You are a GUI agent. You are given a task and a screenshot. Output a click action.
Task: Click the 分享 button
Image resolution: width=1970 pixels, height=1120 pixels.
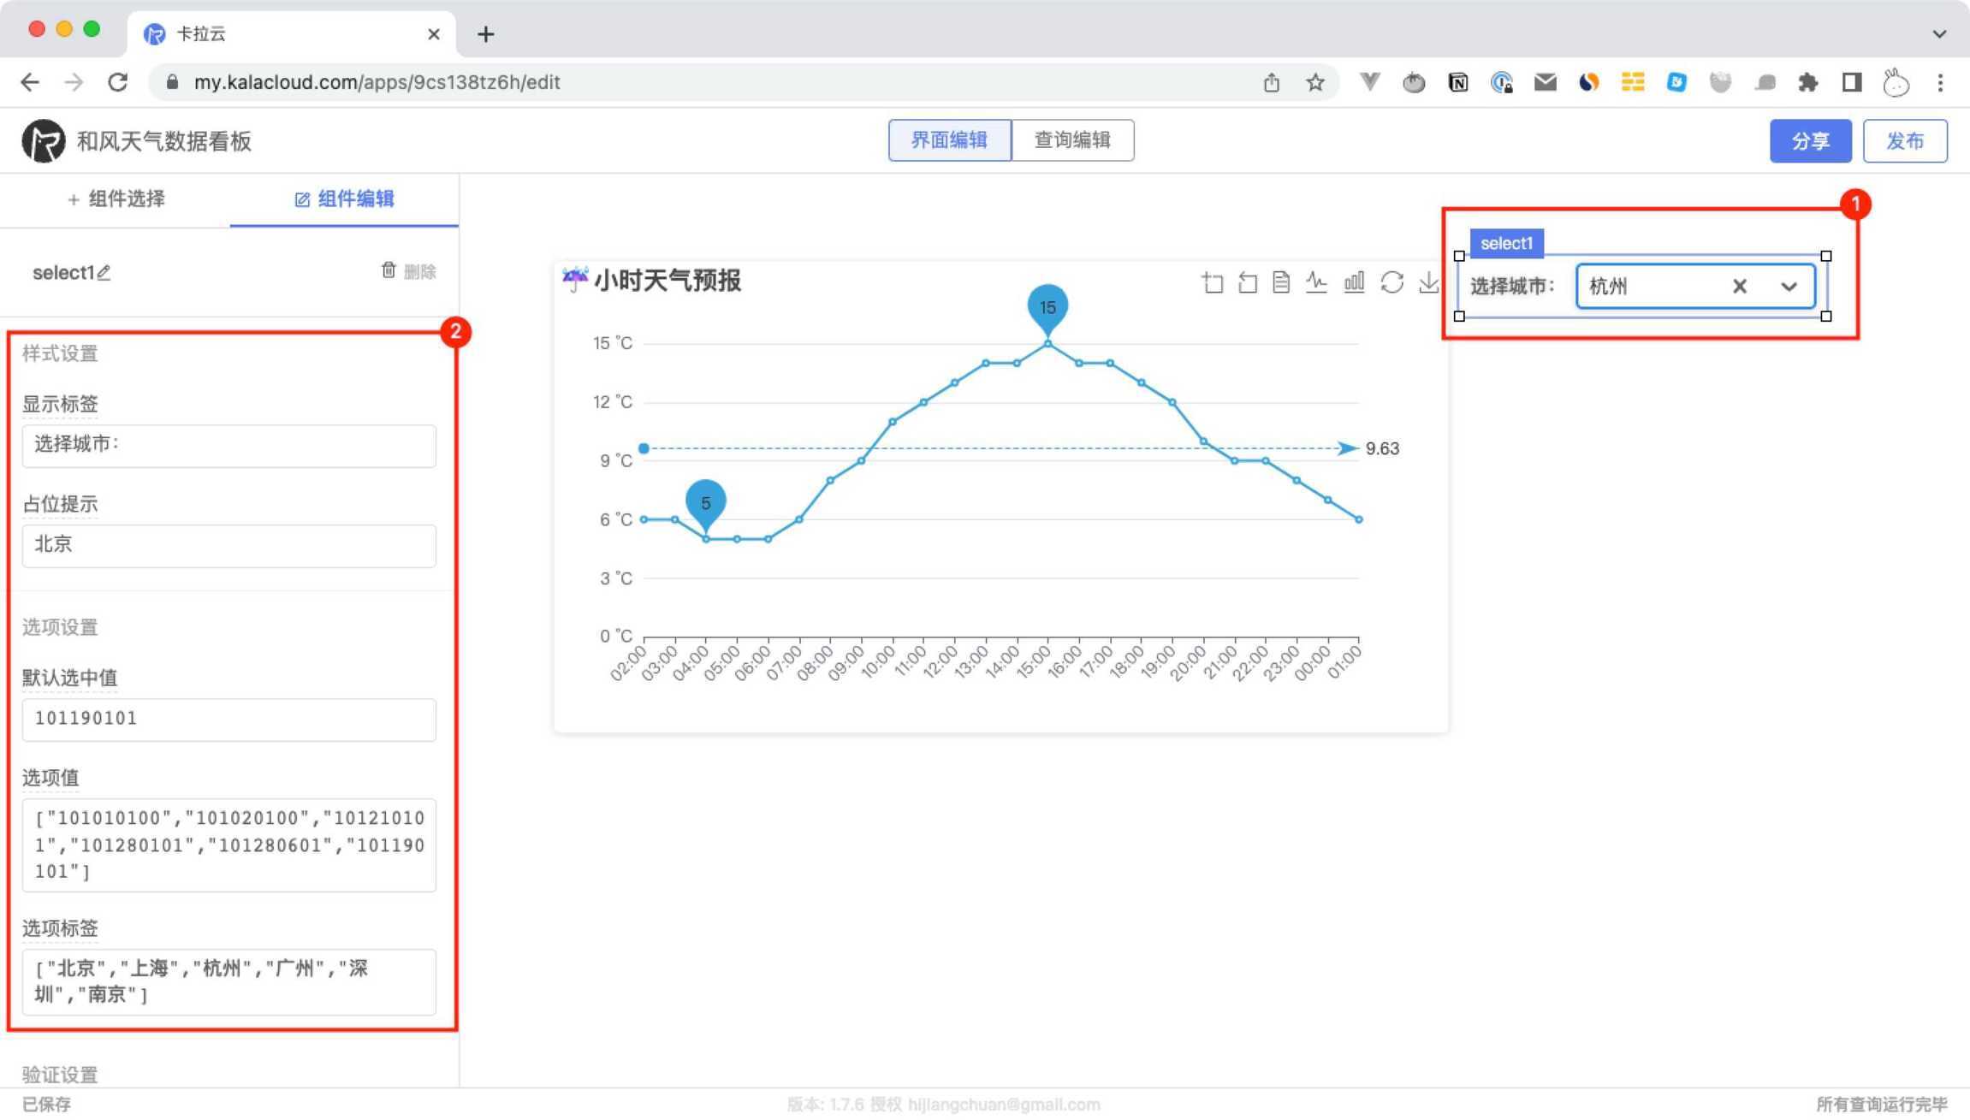coord(1810,141)
